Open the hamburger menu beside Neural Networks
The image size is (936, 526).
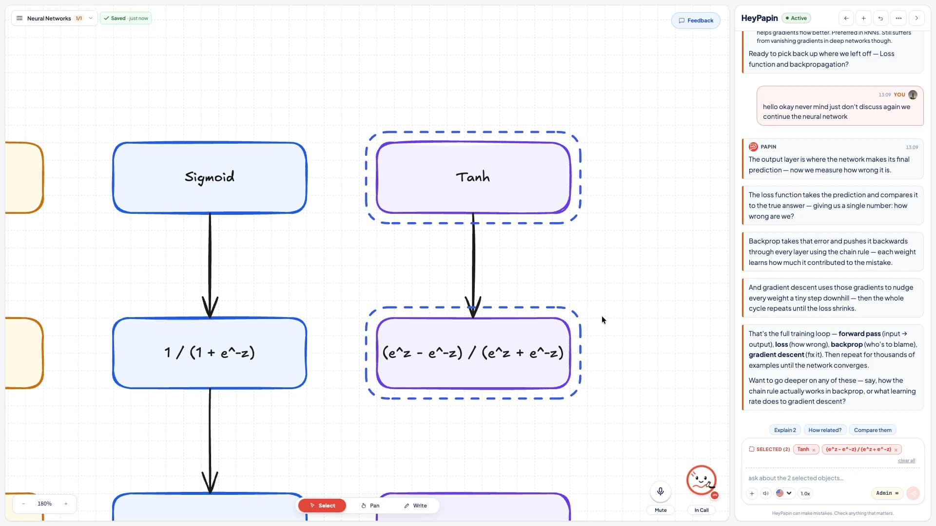(19, 18)
